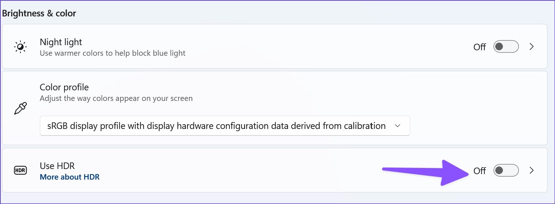Open the More about HDR link
The height and width of the screenshot is (204, 555).
click(70, 177)
